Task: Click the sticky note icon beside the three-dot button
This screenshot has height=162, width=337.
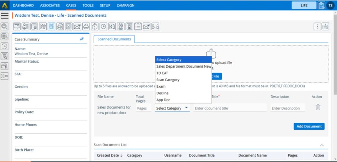Action: click(325, 27)
